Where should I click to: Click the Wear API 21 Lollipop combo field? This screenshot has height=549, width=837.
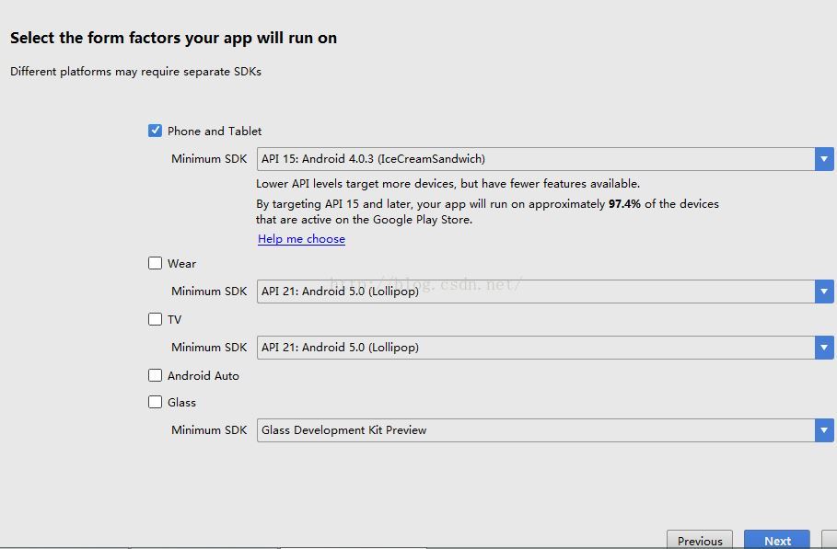(534, 292)
